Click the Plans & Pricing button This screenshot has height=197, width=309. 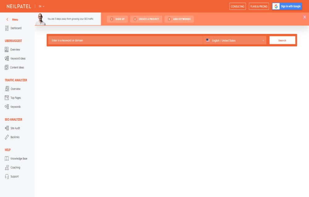pyautogui.click(x=259, y=6)
